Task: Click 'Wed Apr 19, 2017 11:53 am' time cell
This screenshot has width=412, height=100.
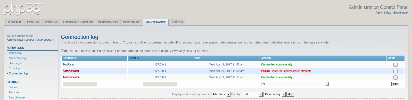Action: (227, 64)
